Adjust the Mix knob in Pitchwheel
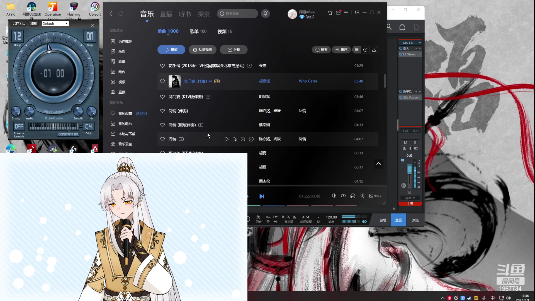This screenshot has height=301, width=535. 91,111
